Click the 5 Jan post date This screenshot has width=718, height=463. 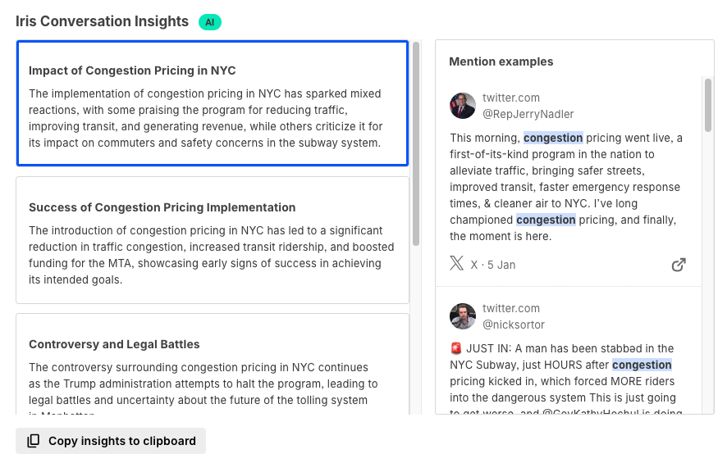coord(501,265)
